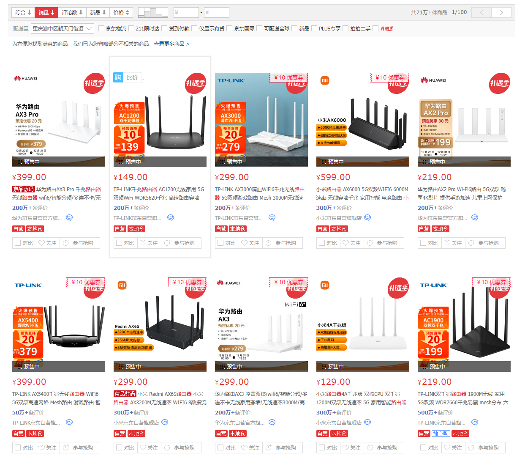Check the 仅显示有货 option
525x461 pixels.
click(194, 29)
